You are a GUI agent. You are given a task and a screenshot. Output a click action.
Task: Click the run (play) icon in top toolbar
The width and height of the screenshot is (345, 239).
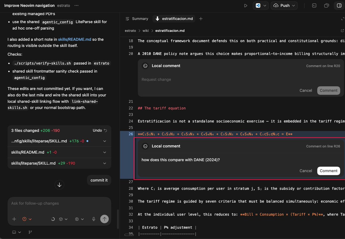click(x=246, y=5)
